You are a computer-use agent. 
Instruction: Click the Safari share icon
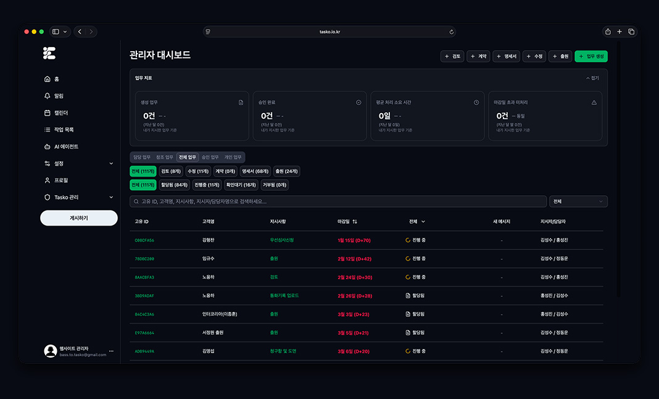pyautogui.click(x=608, y=31)
